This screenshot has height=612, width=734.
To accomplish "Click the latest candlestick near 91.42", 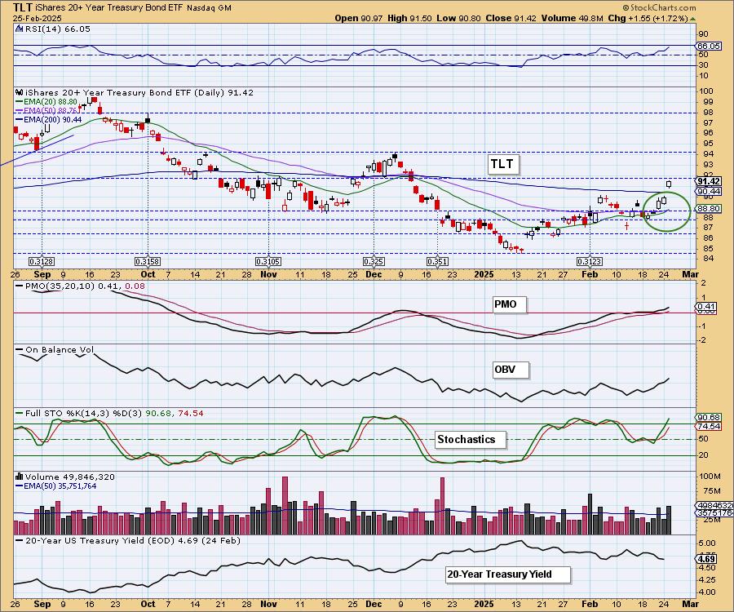I will [669, 184].
